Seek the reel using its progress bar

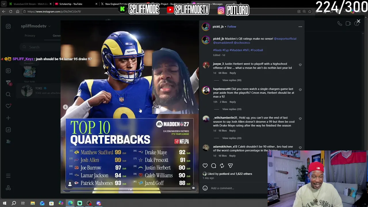[129, 190]
